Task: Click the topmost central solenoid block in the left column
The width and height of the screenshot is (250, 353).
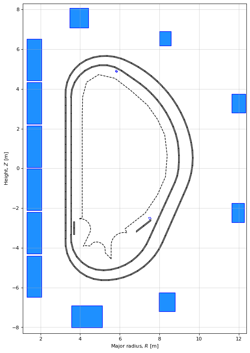Action: click(x=34, y=60)
